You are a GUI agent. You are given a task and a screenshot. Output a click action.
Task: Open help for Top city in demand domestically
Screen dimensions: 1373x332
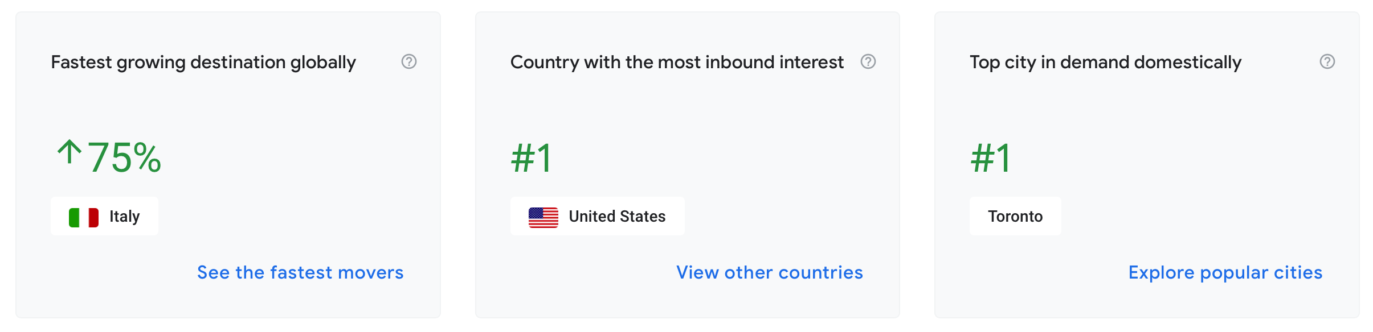point(1327,61)
